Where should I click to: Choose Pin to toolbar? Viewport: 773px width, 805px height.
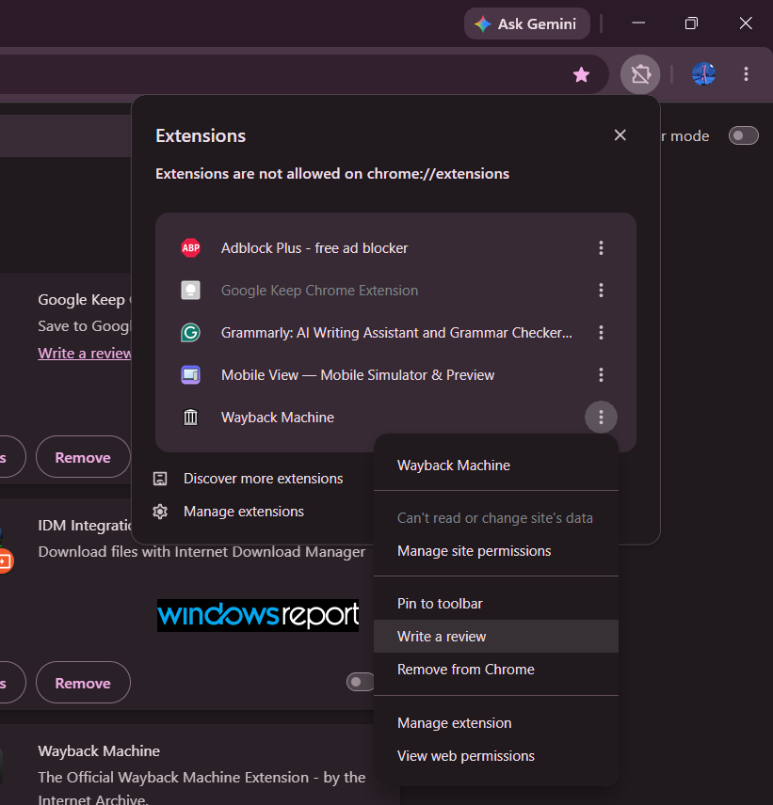496,603
